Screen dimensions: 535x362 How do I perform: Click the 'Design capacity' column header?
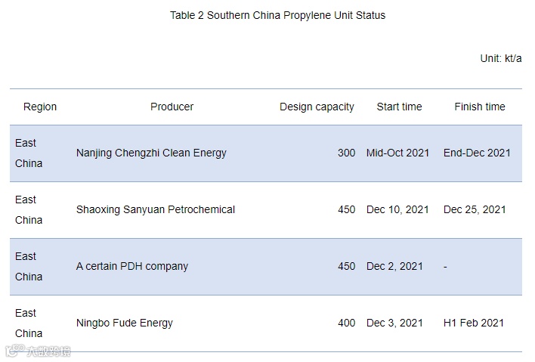[317, 107]
